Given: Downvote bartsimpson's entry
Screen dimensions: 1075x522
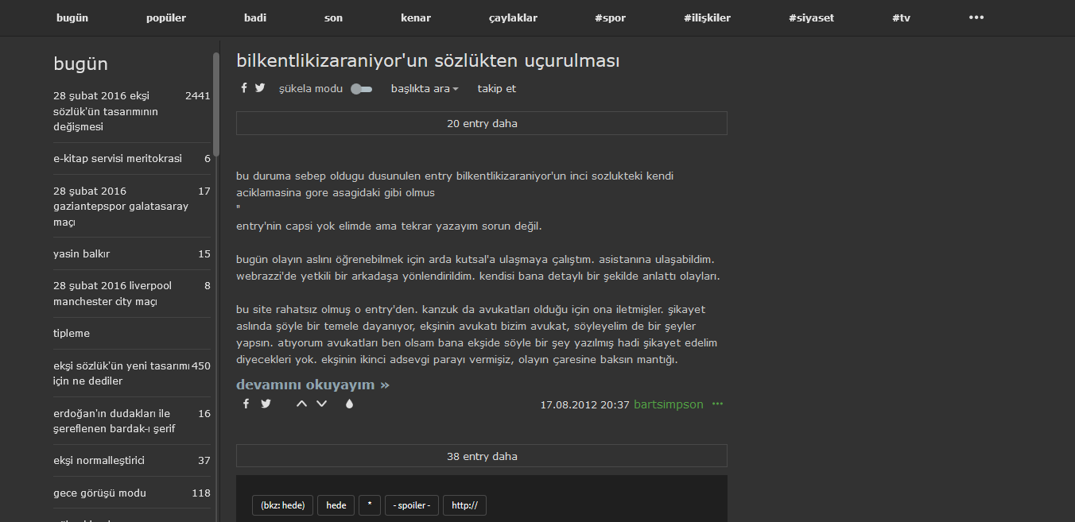Looking at the screenshot, I should [321, 404].
